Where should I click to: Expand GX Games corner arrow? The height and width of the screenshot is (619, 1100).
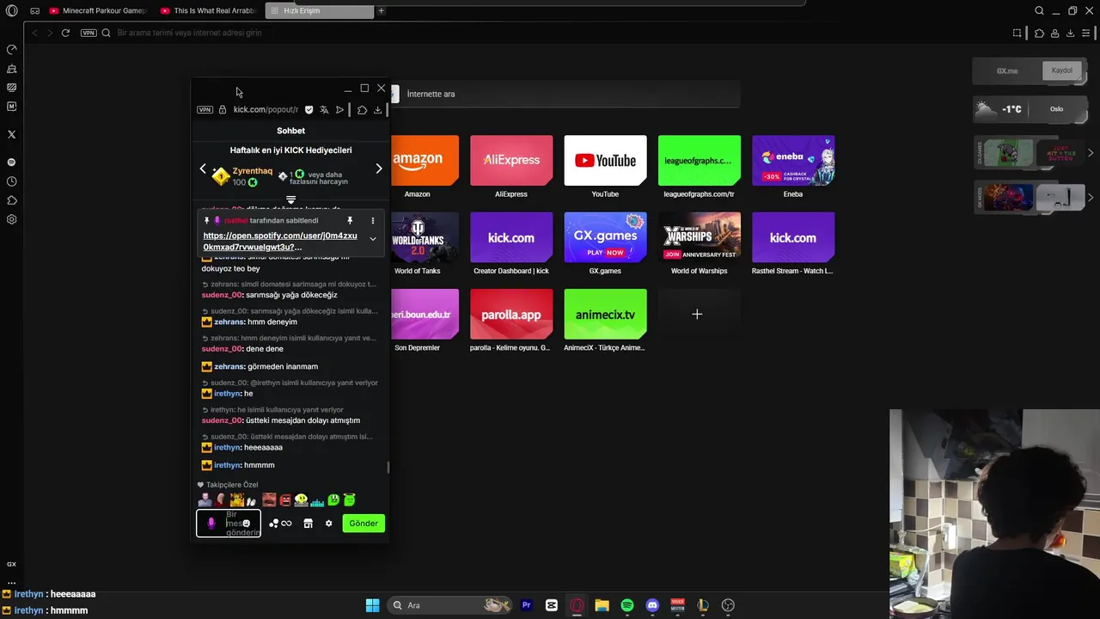click(x=1091, y=153)
